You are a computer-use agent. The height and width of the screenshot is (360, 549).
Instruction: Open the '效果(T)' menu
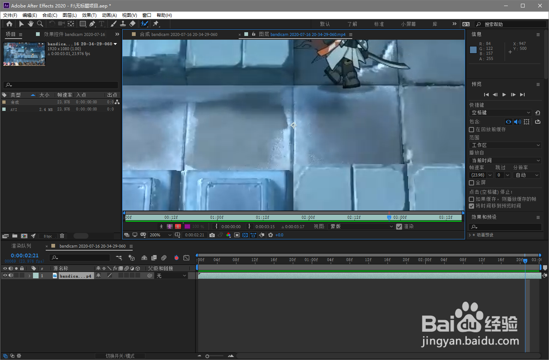89,15
